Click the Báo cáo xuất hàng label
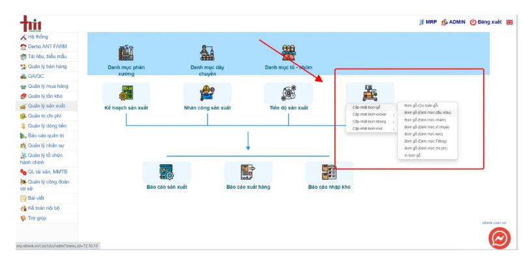 (x=248, y=188)
